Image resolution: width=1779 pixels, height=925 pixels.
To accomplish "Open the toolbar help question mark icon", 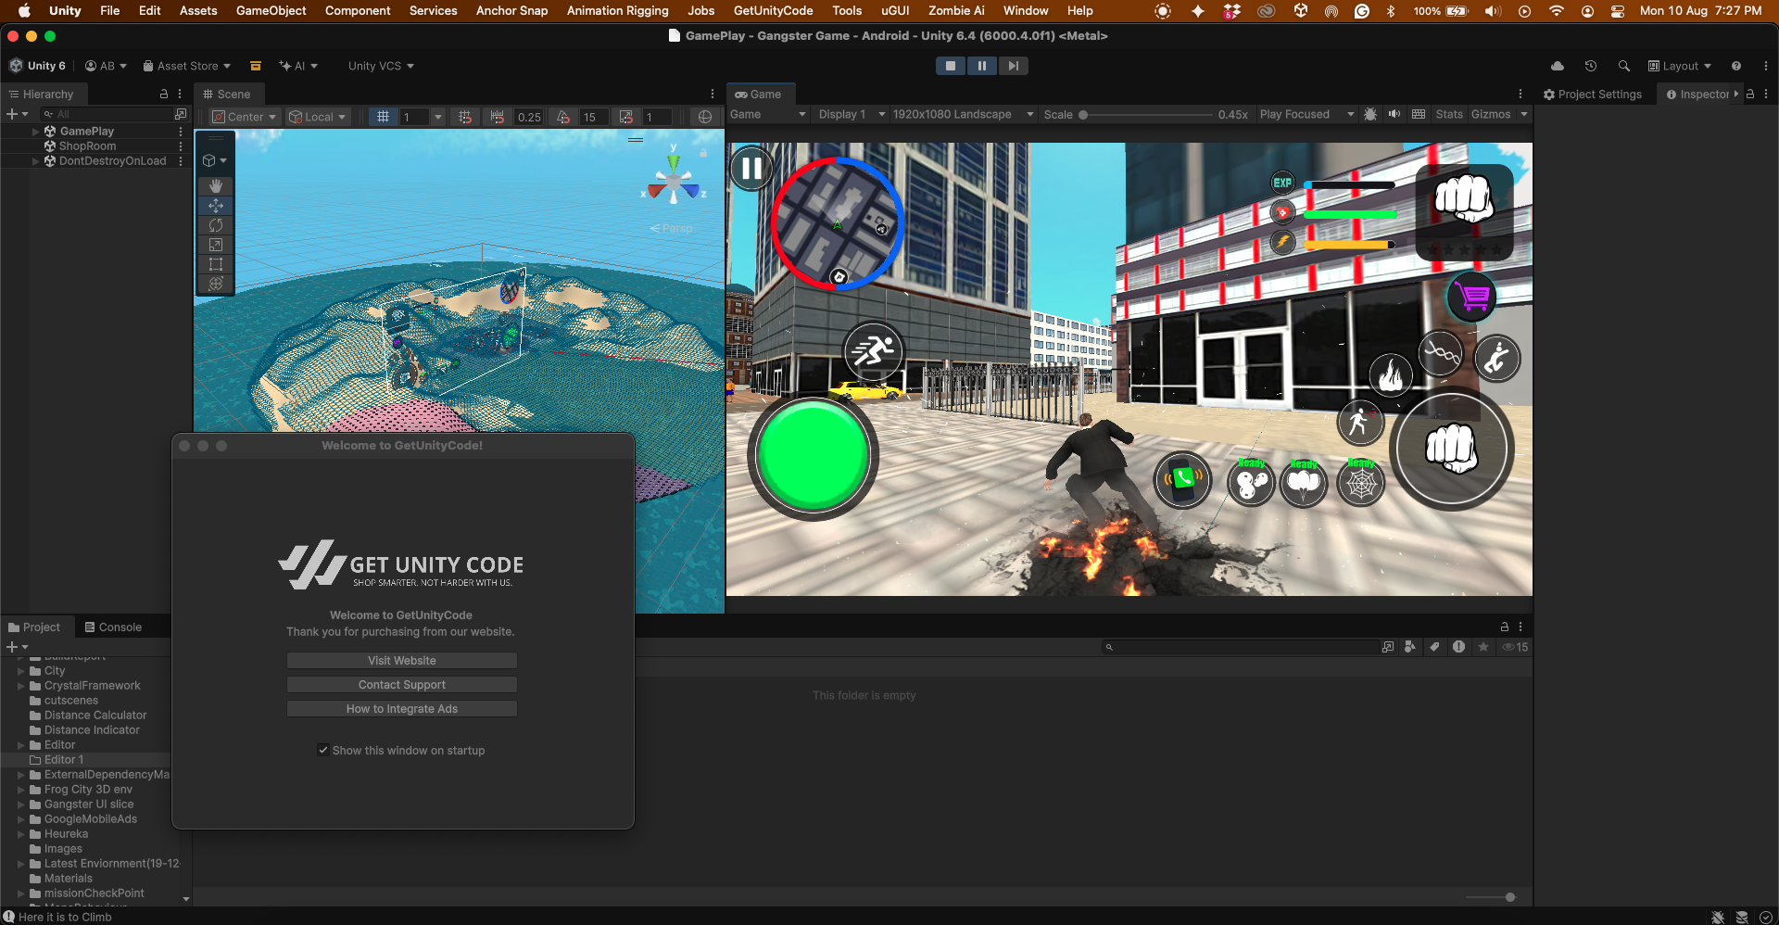I will [1736, 66].
